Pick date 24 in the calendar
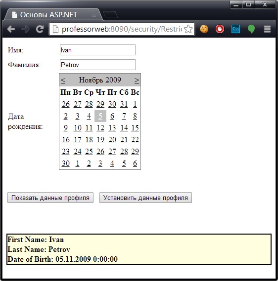 pyautogui.click(x=77, y=152)
